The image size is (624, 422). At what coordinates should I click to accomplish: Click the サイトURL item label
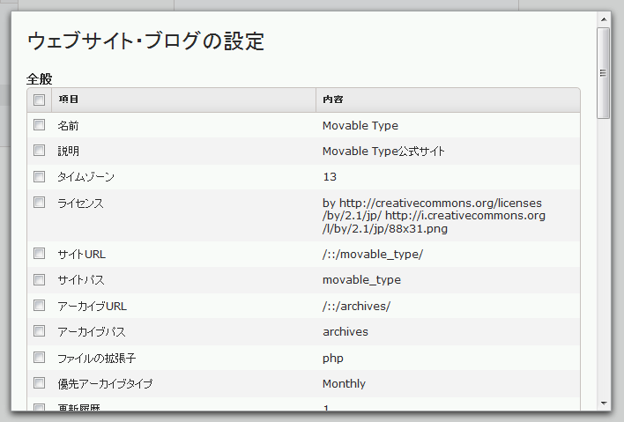(x=82, y=254)
